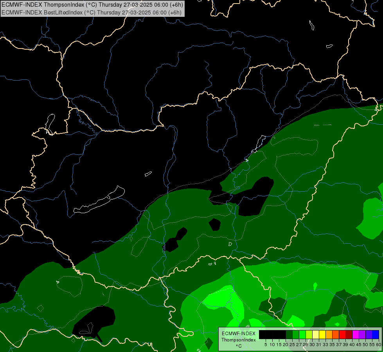Select the bright red 37–39 legend swatch
383x352 pixels.
pos(342,334)
